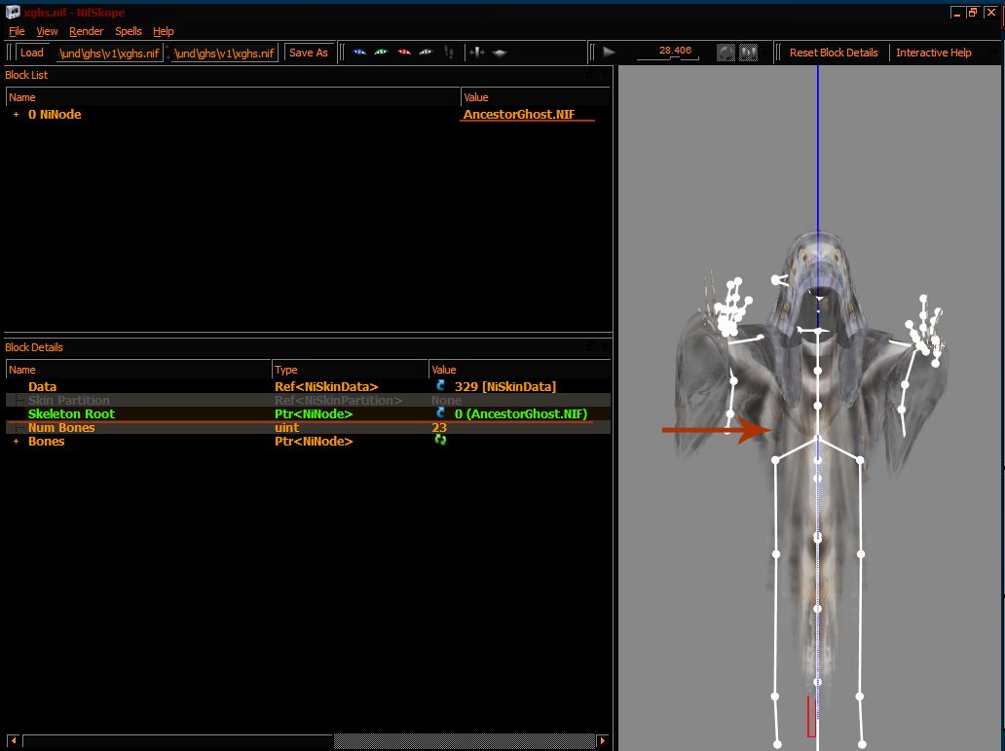Open the File menu
Screen dimensions: 1005x751
(x=17, y=31)
